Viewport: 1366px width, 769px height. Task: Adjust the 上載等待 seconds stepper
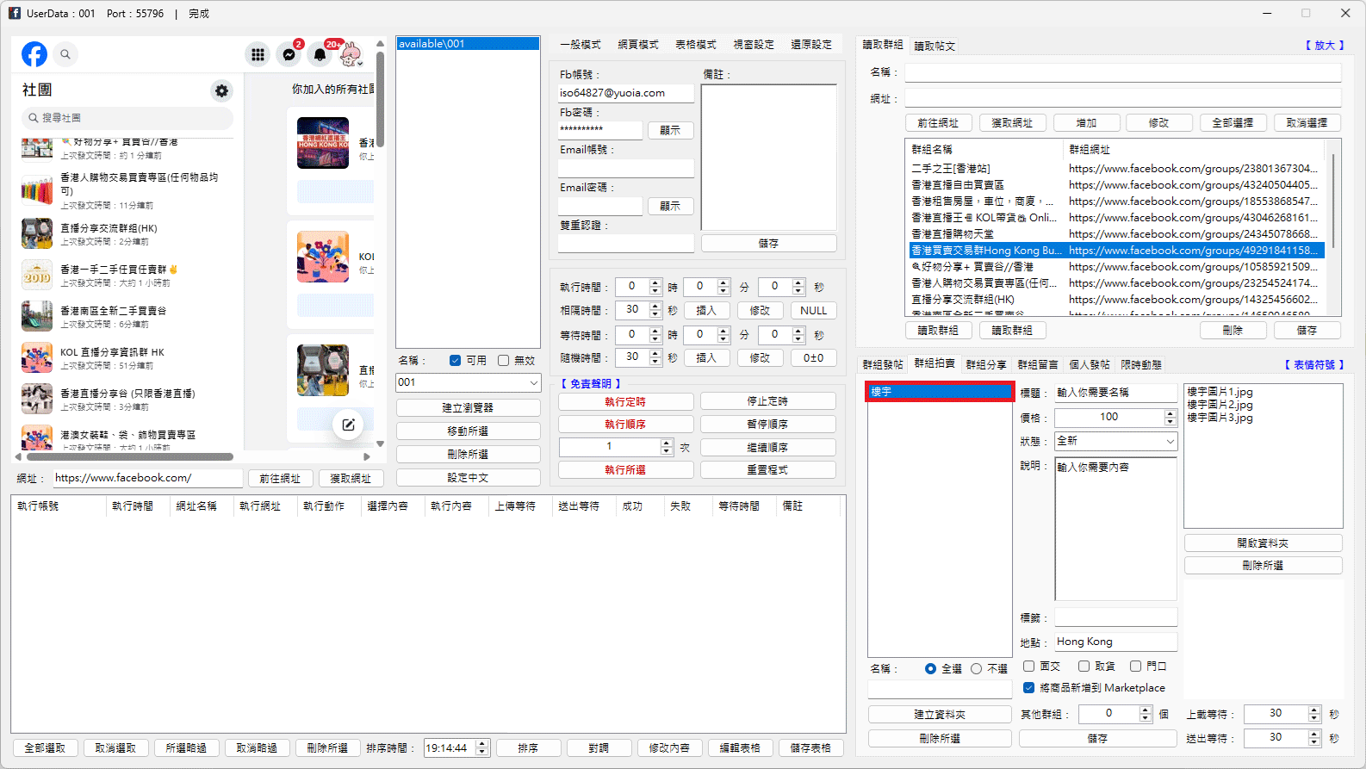1314,714
